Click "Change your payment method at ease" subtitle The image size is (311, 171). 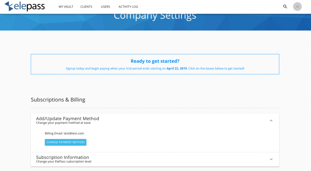point(63,123)
